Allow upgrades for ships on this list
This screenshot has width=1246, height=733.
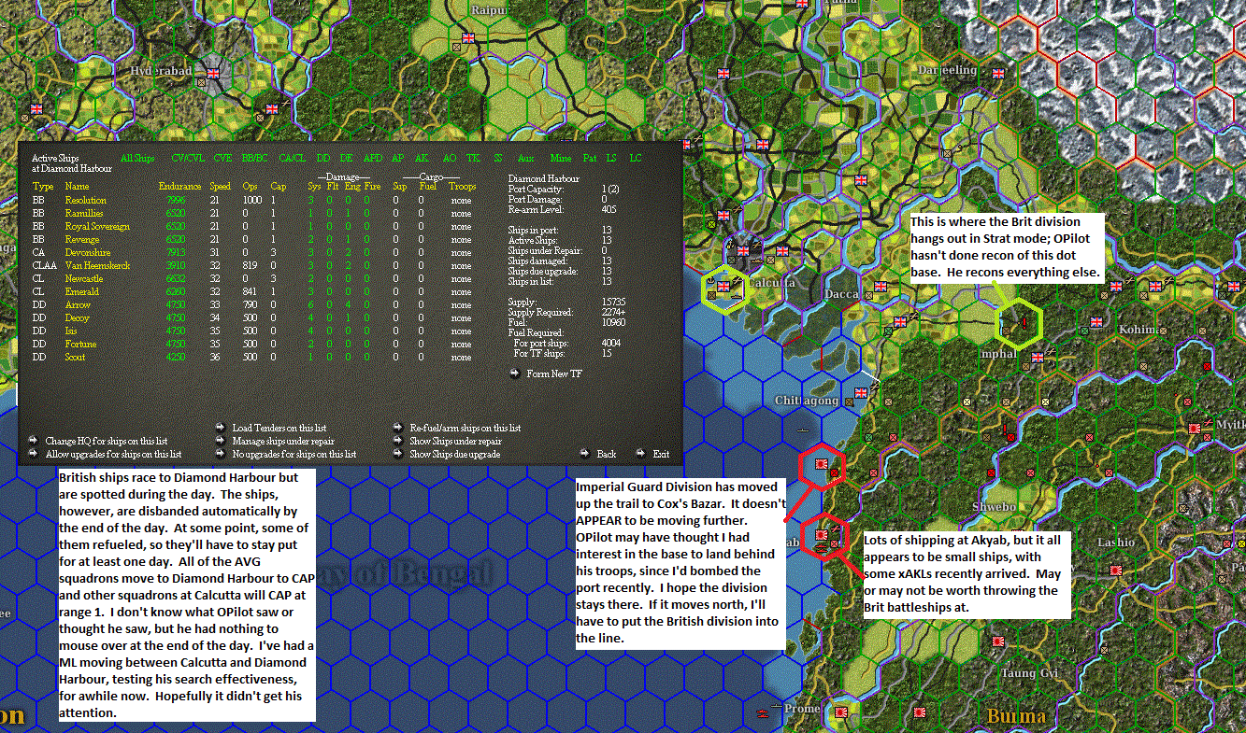point(106,454)
